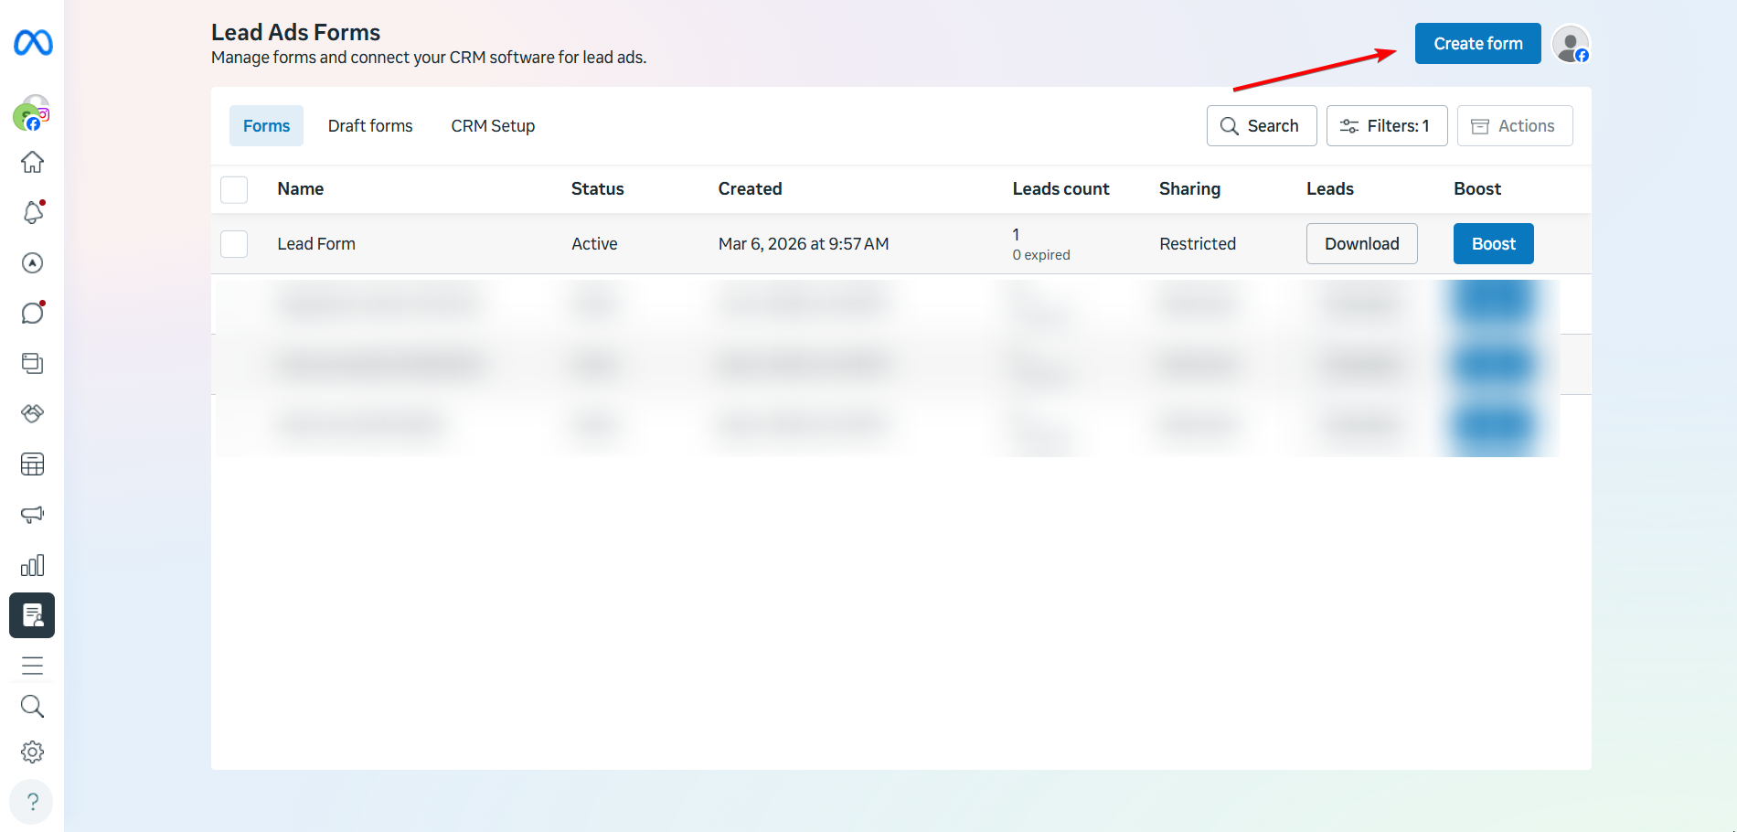Click the Create form button

(x=1477, y=43)
